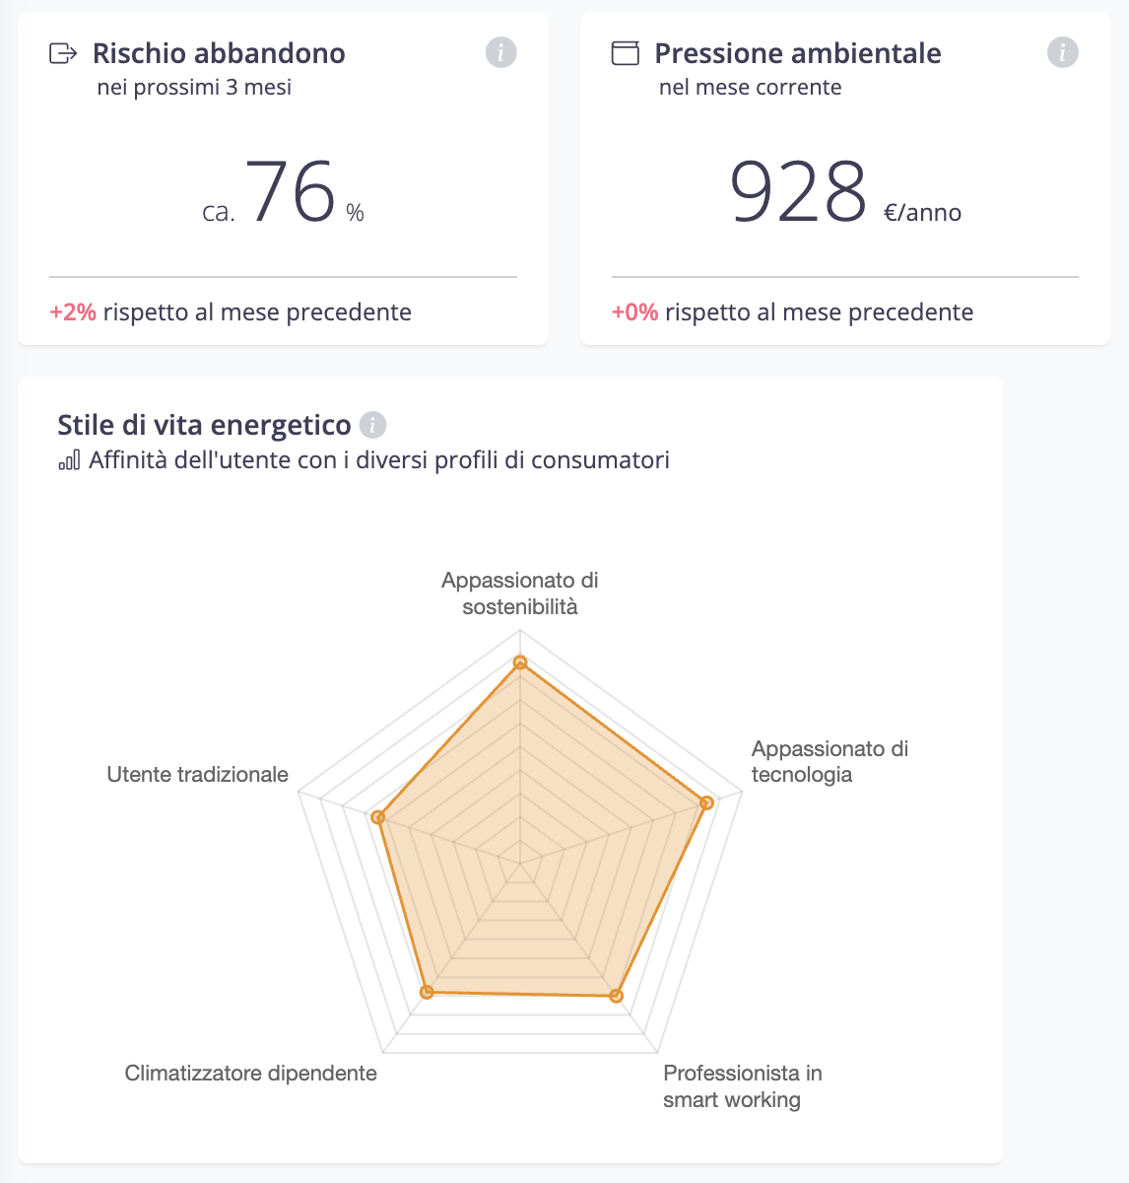1129x1183 pixels.
Task: Click the "Appassionato di sostenibilità" axis label
Action: (x=520, y=593)
